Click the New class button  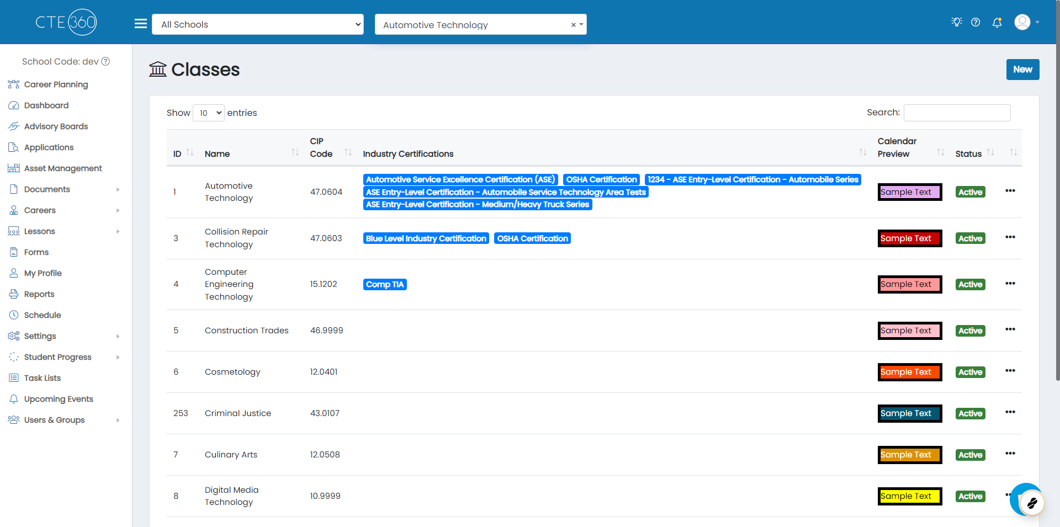click(x=1022, y=70)
